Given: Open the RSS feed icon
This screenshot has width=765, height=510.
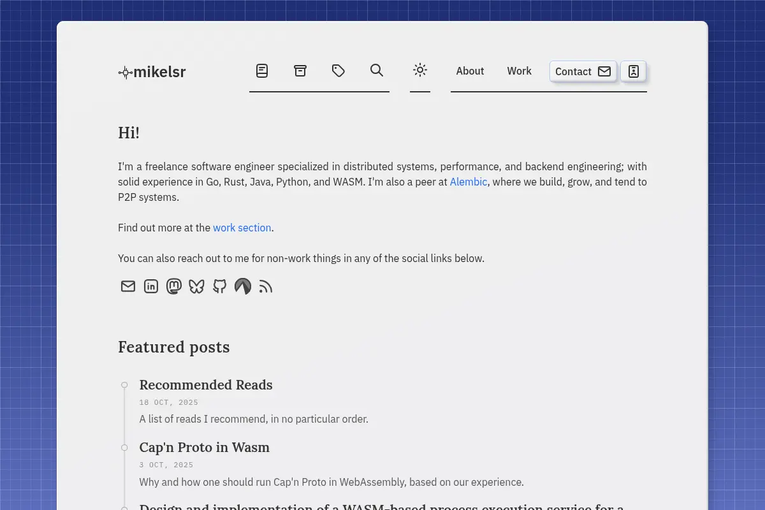Looking at the screenshot, I should (266, 286).
